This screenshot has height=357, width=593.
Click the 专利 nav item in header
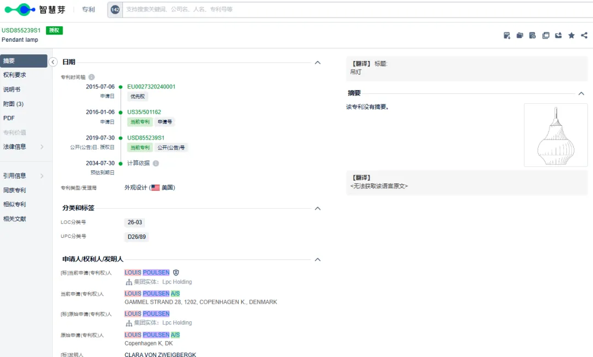click(x=88, y=9)
